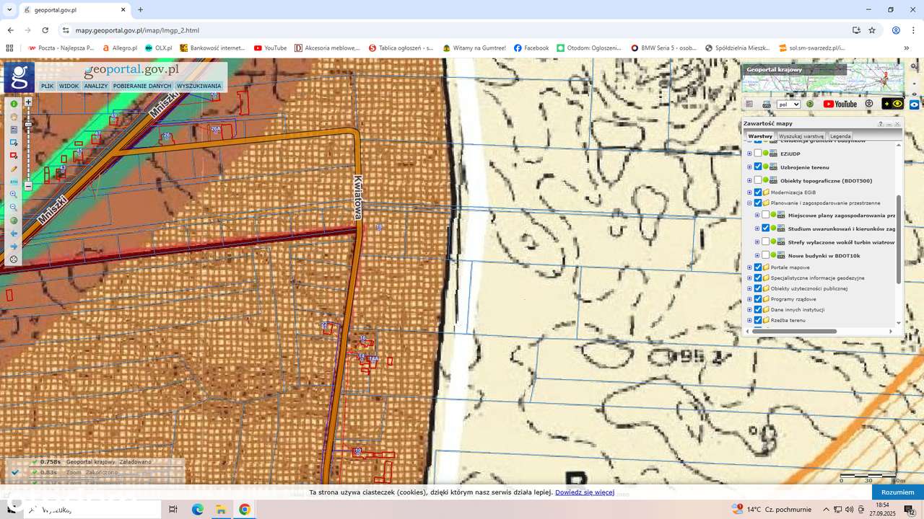924x519 pixels.
Task: Click the blue camera icon at panel edge
Action: tap(915, 104)
